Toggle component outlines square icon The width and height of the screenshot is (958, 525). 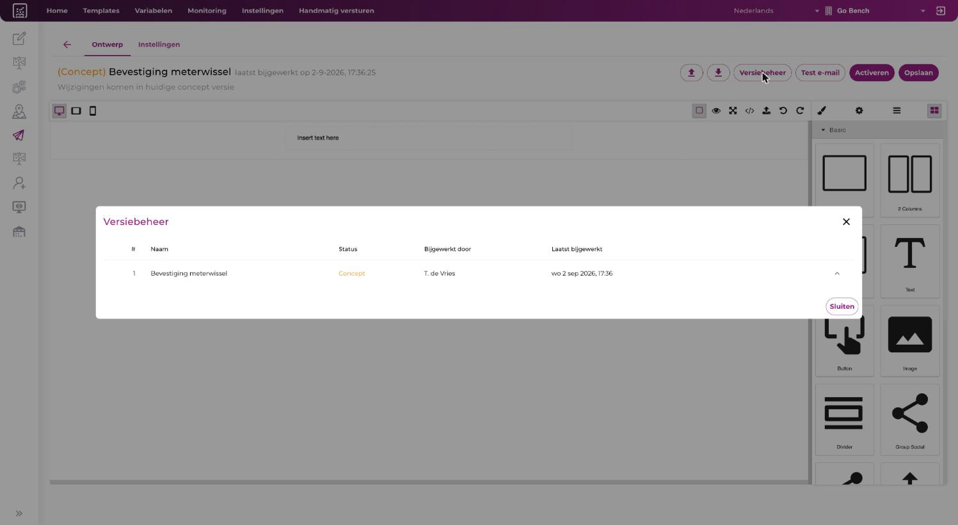point(699,111)
